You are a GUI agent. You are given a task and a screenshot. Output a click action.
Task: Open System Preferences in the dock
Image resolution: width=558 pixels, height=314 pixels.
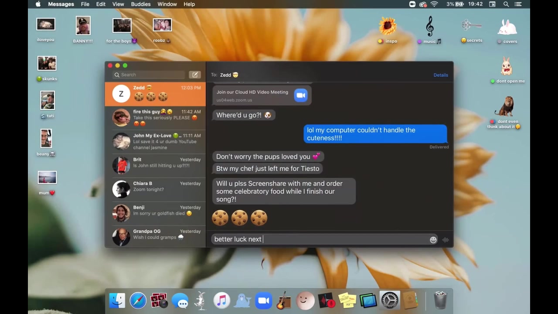point(389,300)
